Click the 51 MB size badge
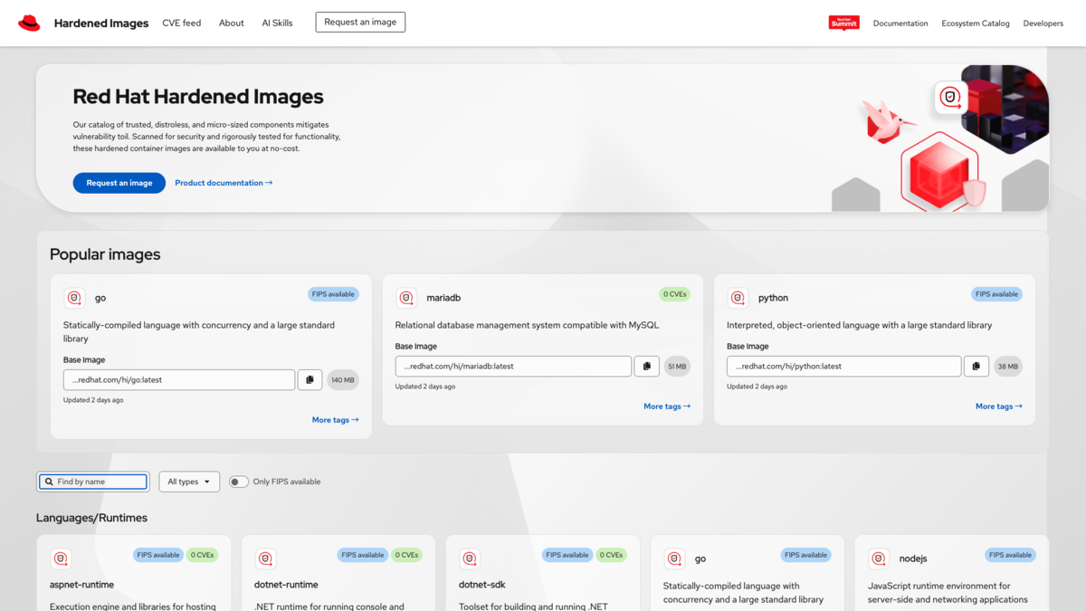Screen dimensions: 1086x611 (x=677, y=367)
